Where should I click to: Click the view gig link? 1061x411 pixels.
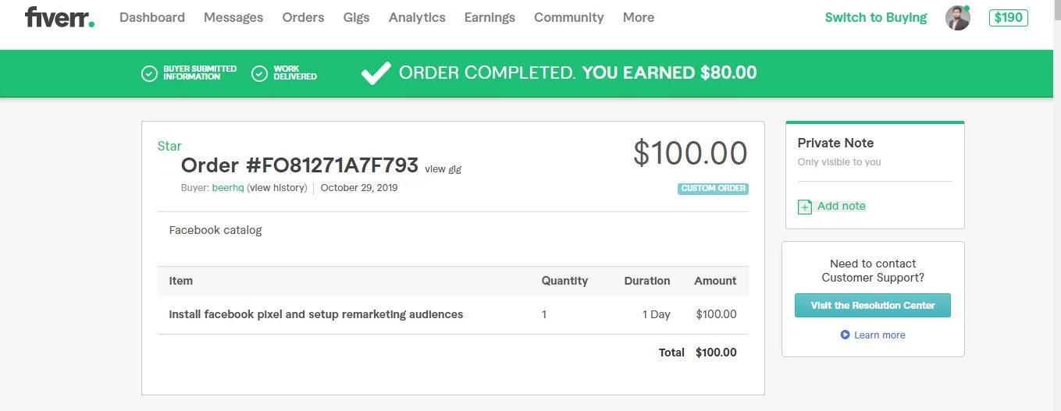click(x=443, y=168)
